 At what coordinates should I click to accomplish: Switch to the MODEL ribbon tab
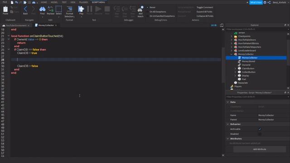coord(54,2)
